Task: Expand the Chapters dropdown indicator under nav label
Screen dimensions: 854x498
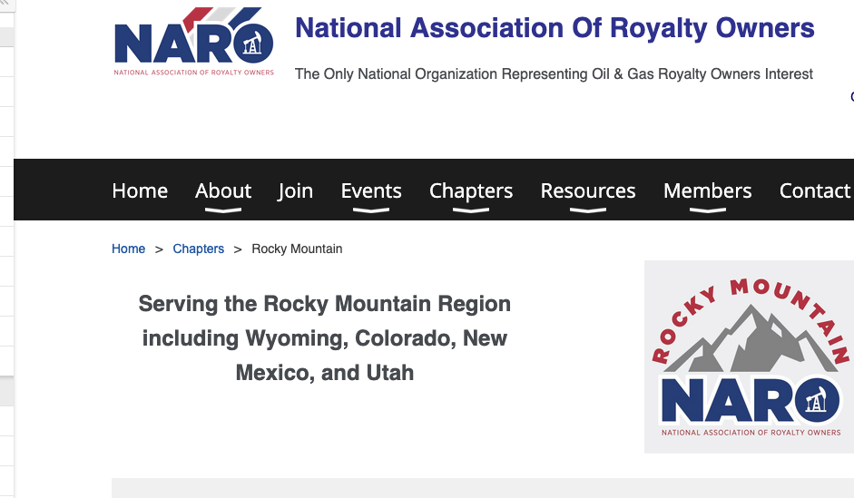Action: coord(471,210)
